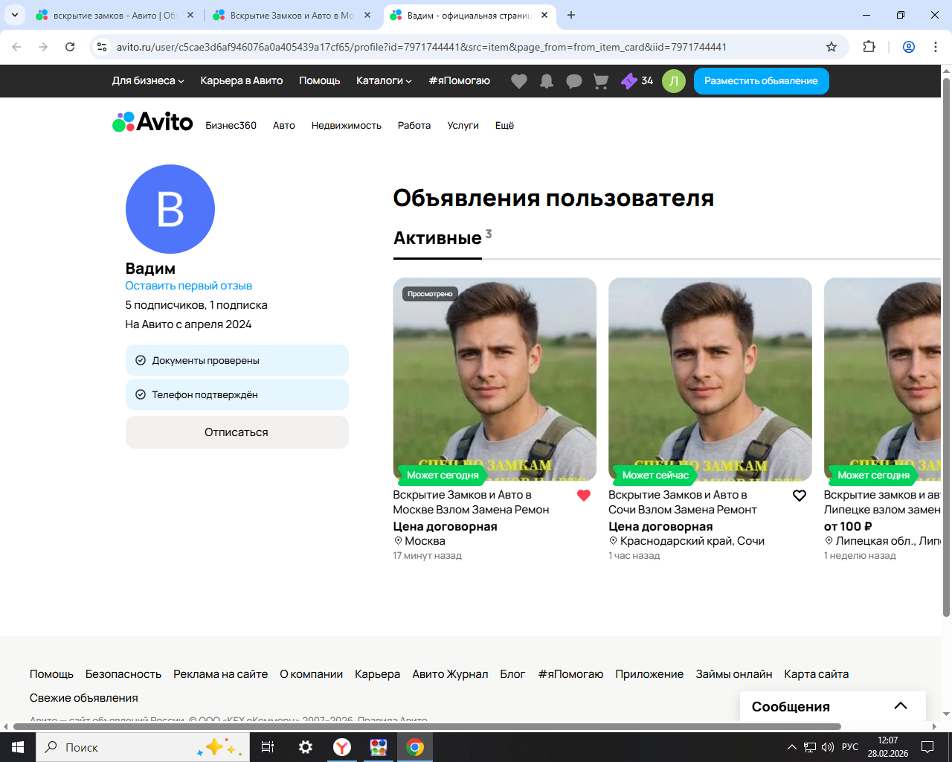Expand the 'Сообщения' panel chevron

coord(901,706)
